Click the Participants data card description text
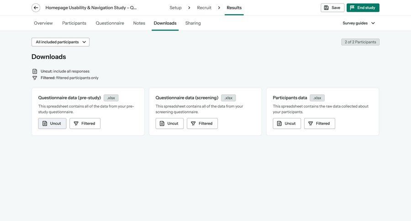The width and height of the screenshot is (411, 221). tap(321, 109)
